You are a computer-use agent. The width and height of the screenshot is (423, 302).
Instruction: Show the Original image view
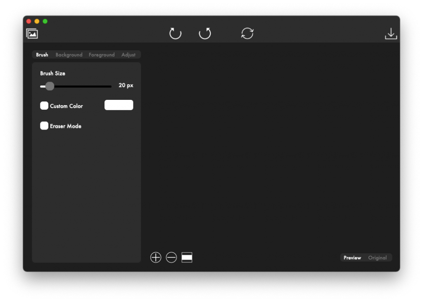378,258
